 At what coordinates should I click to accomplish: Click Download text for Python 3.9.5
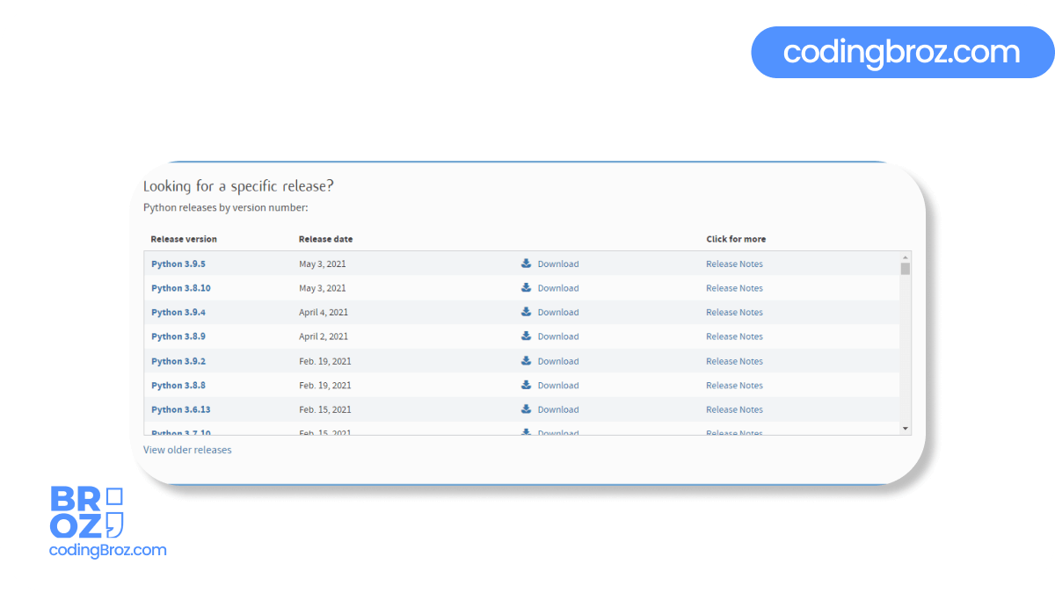[558, 264]
